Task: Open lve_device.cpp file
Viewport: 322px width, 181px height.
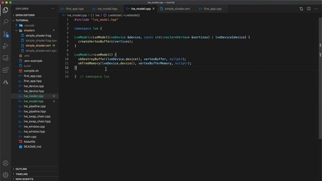Action: [34, 86]
